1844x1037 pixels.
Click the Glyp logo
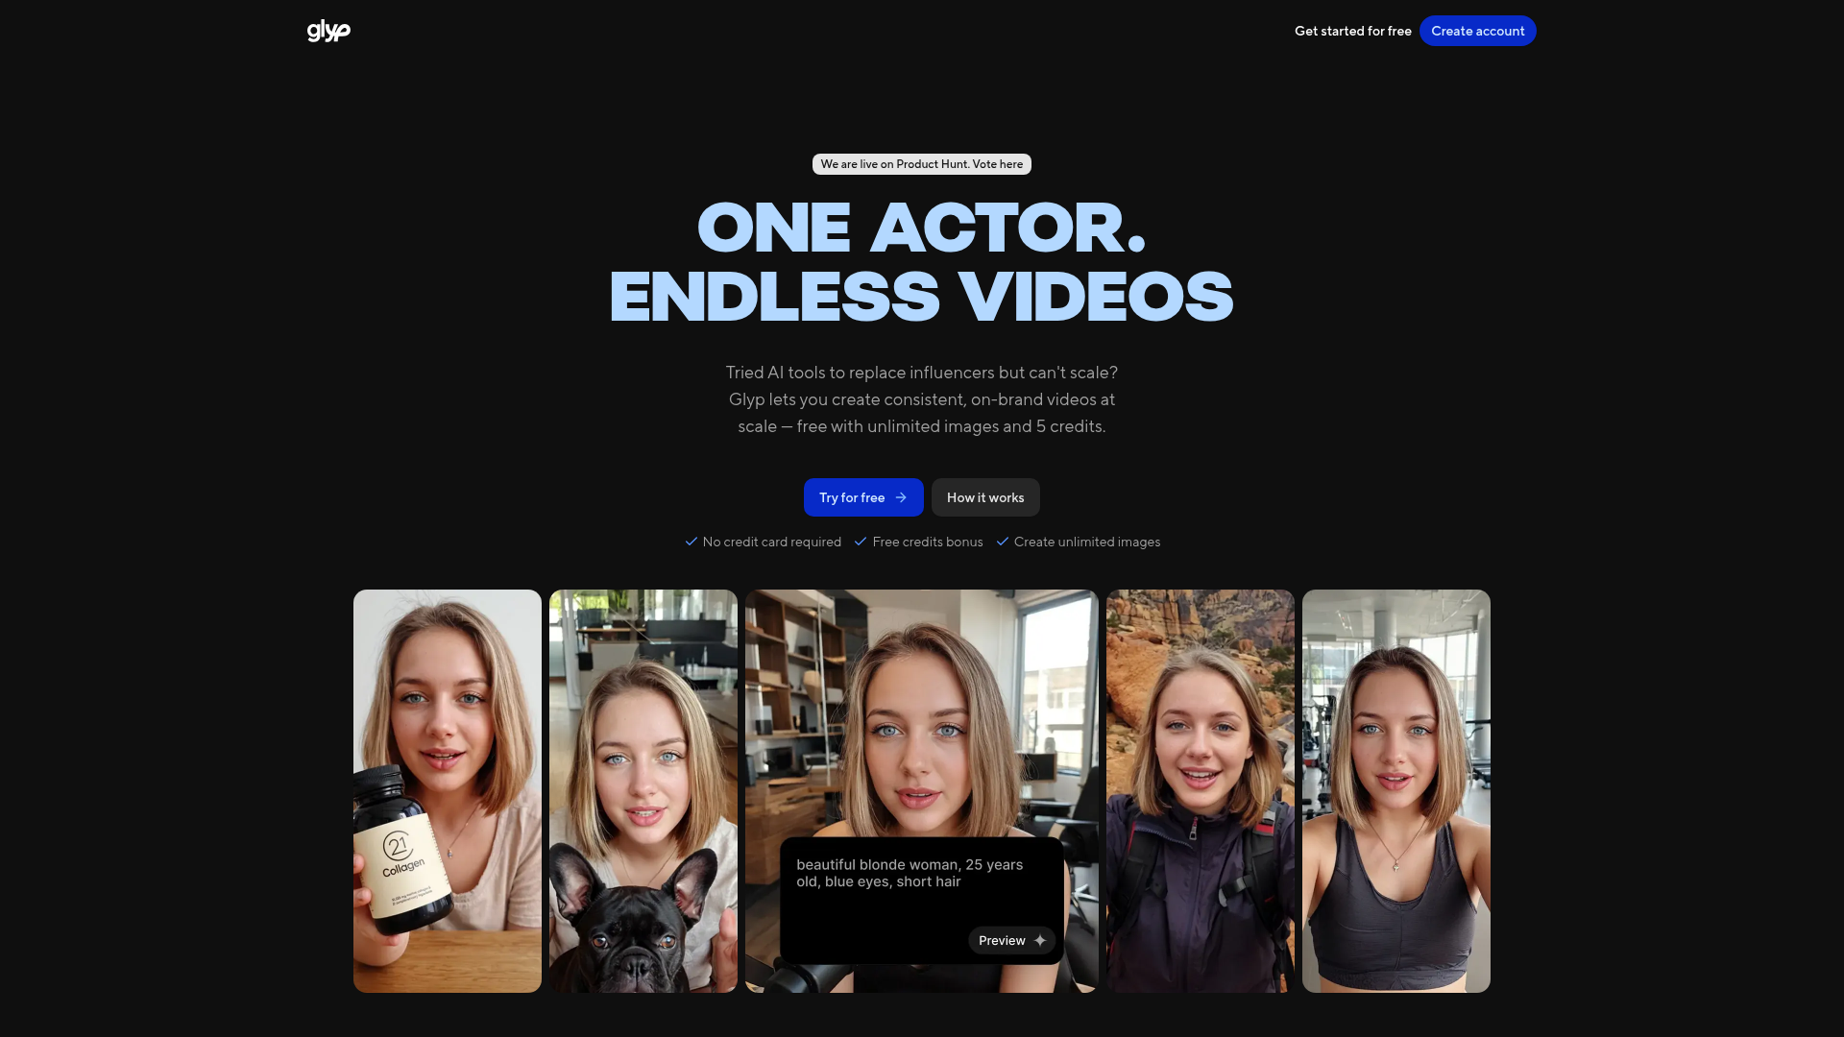point(328,31)
